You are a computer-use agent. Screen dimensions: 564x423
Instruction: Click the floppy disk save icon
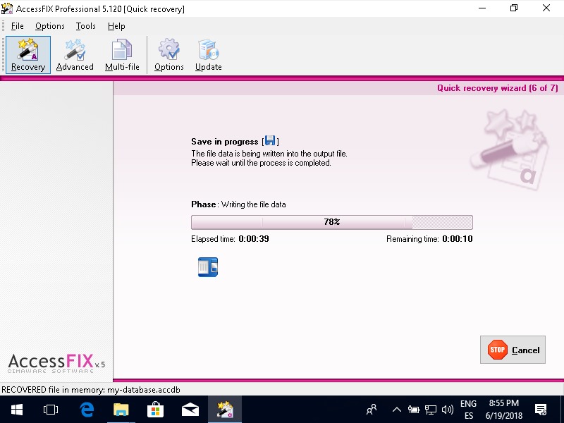pyautogui.click(x=270, y=141)
